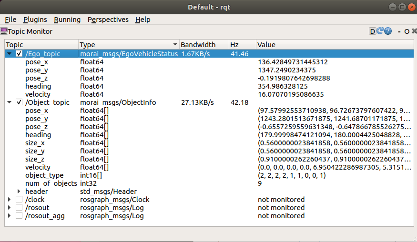
Task: Maximize the rqt window
Action: coord(401,7)
